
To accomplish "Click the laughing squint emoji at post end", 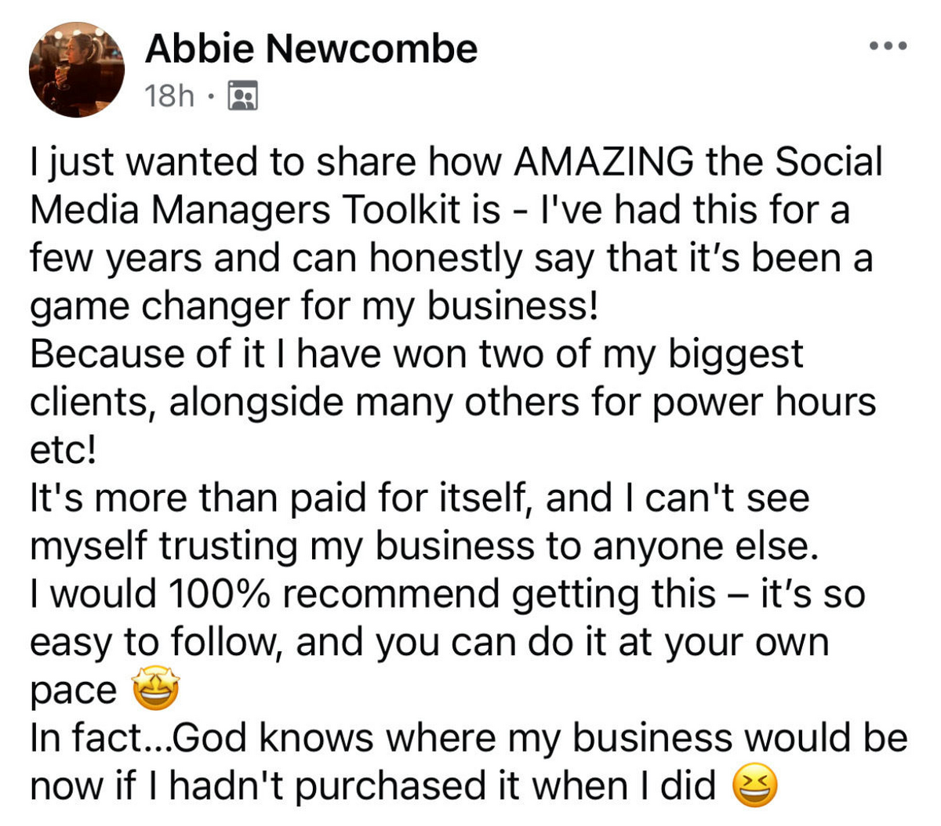I will [x=754, y=787].
